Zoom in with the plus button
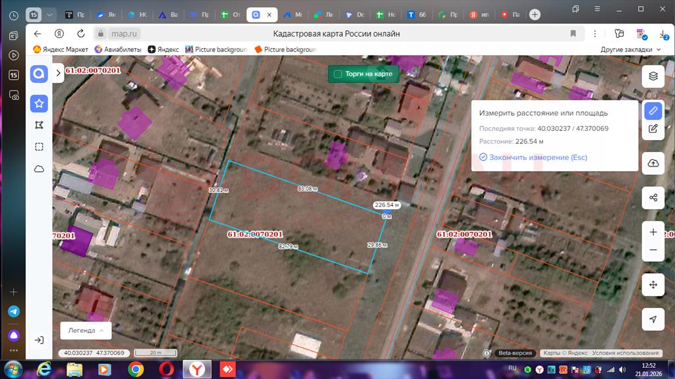Screen dimensions: 675x379 (653, 232)
